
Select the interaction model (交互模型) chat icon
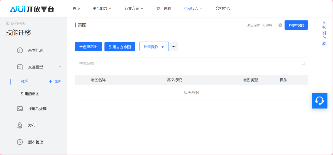click(20, 67)
